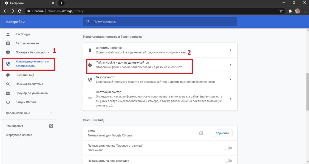Open the new tab plus button
This screenshot has width=309, height=164.
[x=61, y=3]
